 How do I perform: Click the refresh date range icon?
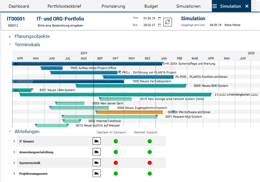tap(167, 22)
